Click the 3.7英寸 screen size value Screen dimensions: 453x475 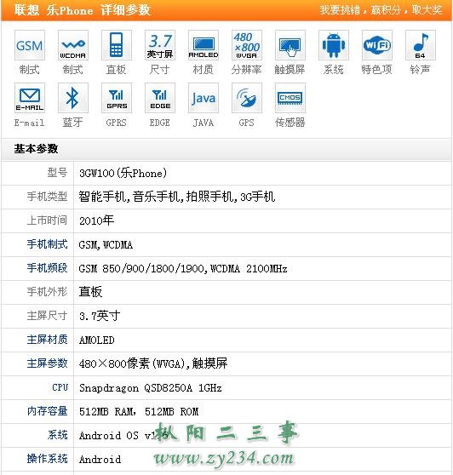(100, 316)
